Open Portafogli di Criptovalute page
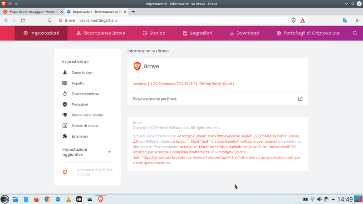This screenshot has height=204, width=363. [x=308, y=33]
